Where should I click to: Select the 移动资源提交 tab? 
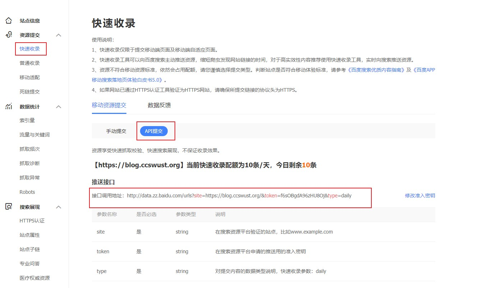tap(109, 105)
